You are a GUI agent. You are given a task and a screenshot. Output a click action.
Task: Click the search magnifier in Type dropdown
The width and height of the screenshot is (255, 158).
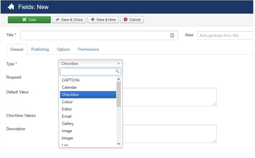click(117, 71)
